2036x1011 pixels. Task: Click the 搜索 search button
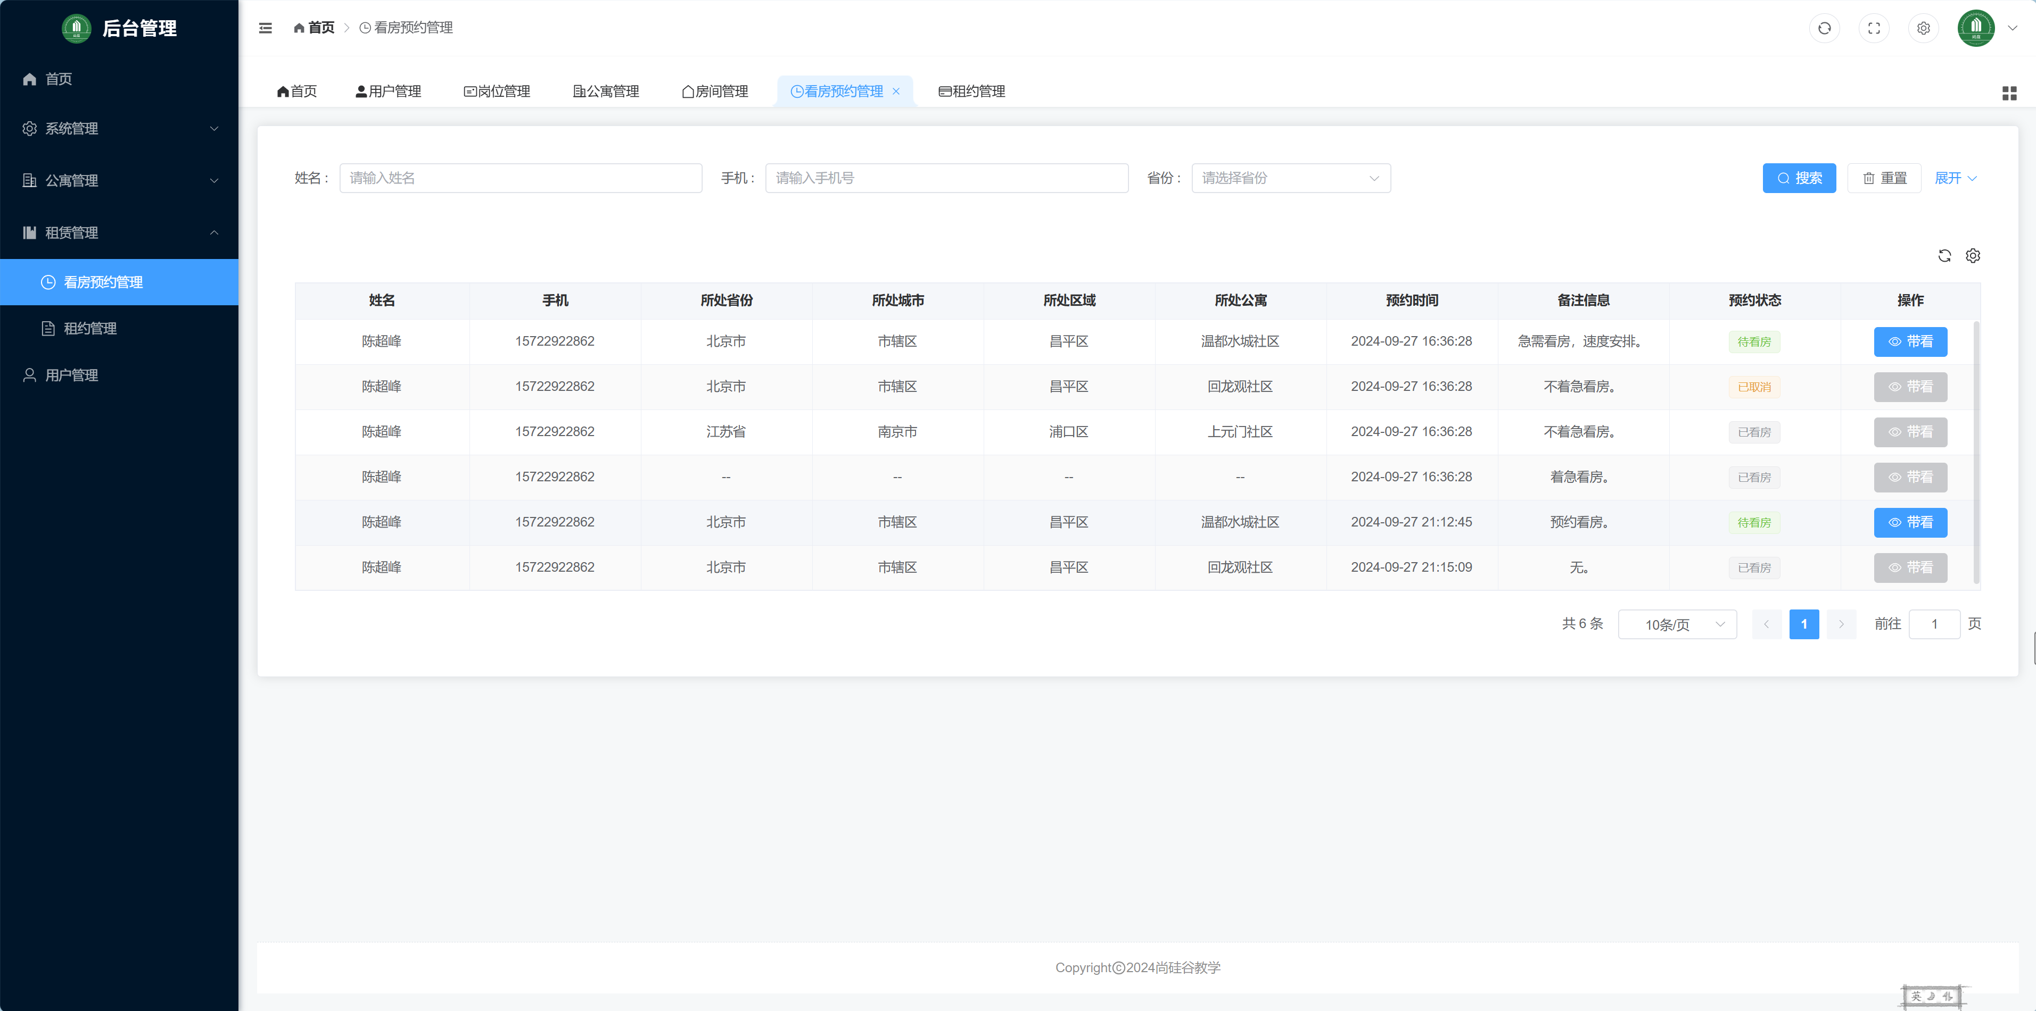click(1800, 178)
